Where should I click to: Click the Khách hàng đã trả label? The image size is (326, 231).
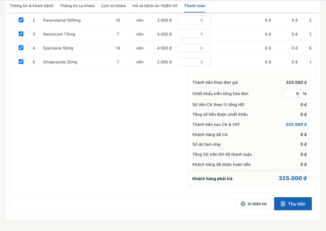click(x=210, y=134)
